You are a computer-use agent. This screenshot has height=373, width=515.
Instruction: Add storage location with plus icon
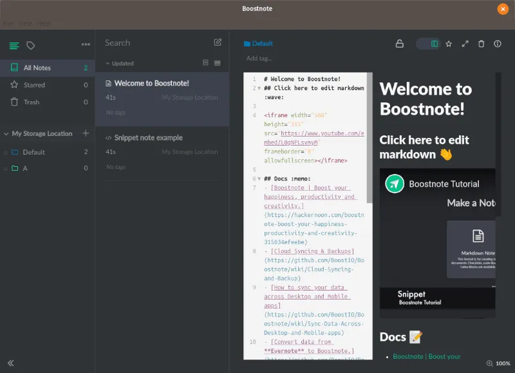point(86,133)
